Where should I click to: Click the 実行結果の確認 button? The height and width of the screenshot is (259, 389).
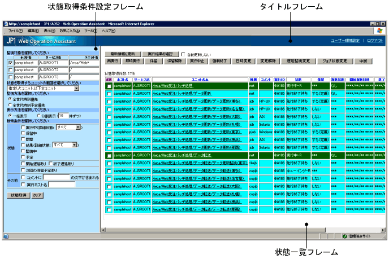160,54
